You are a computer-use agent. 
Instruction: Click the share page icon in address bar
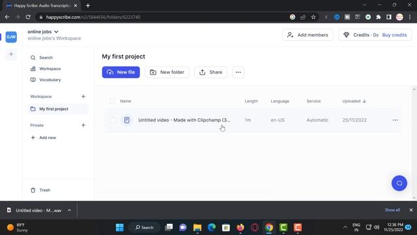tap(302, 17)
